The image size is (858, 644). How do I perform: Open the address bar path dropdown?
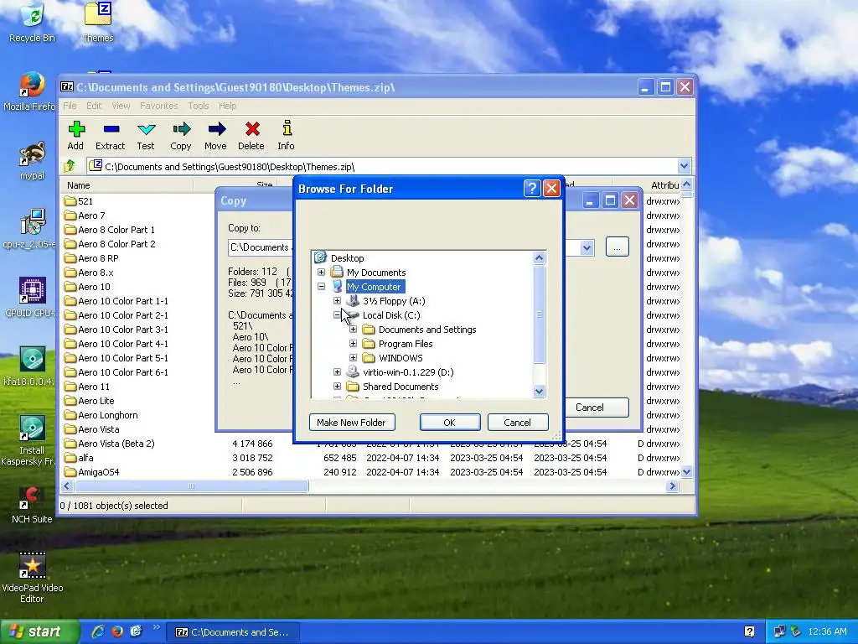point(684,166)
